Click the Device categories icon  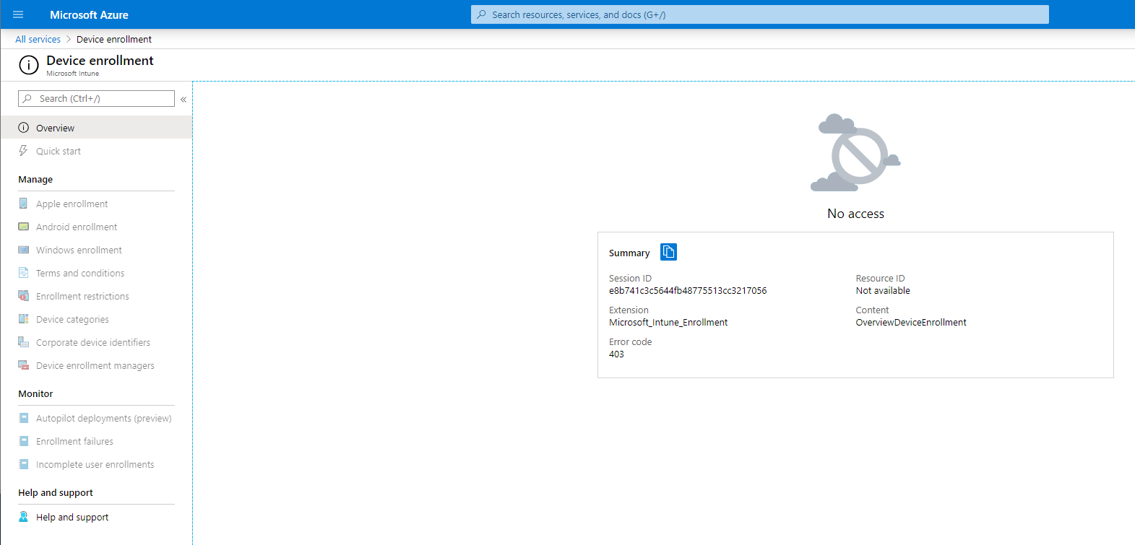[23, 319]
